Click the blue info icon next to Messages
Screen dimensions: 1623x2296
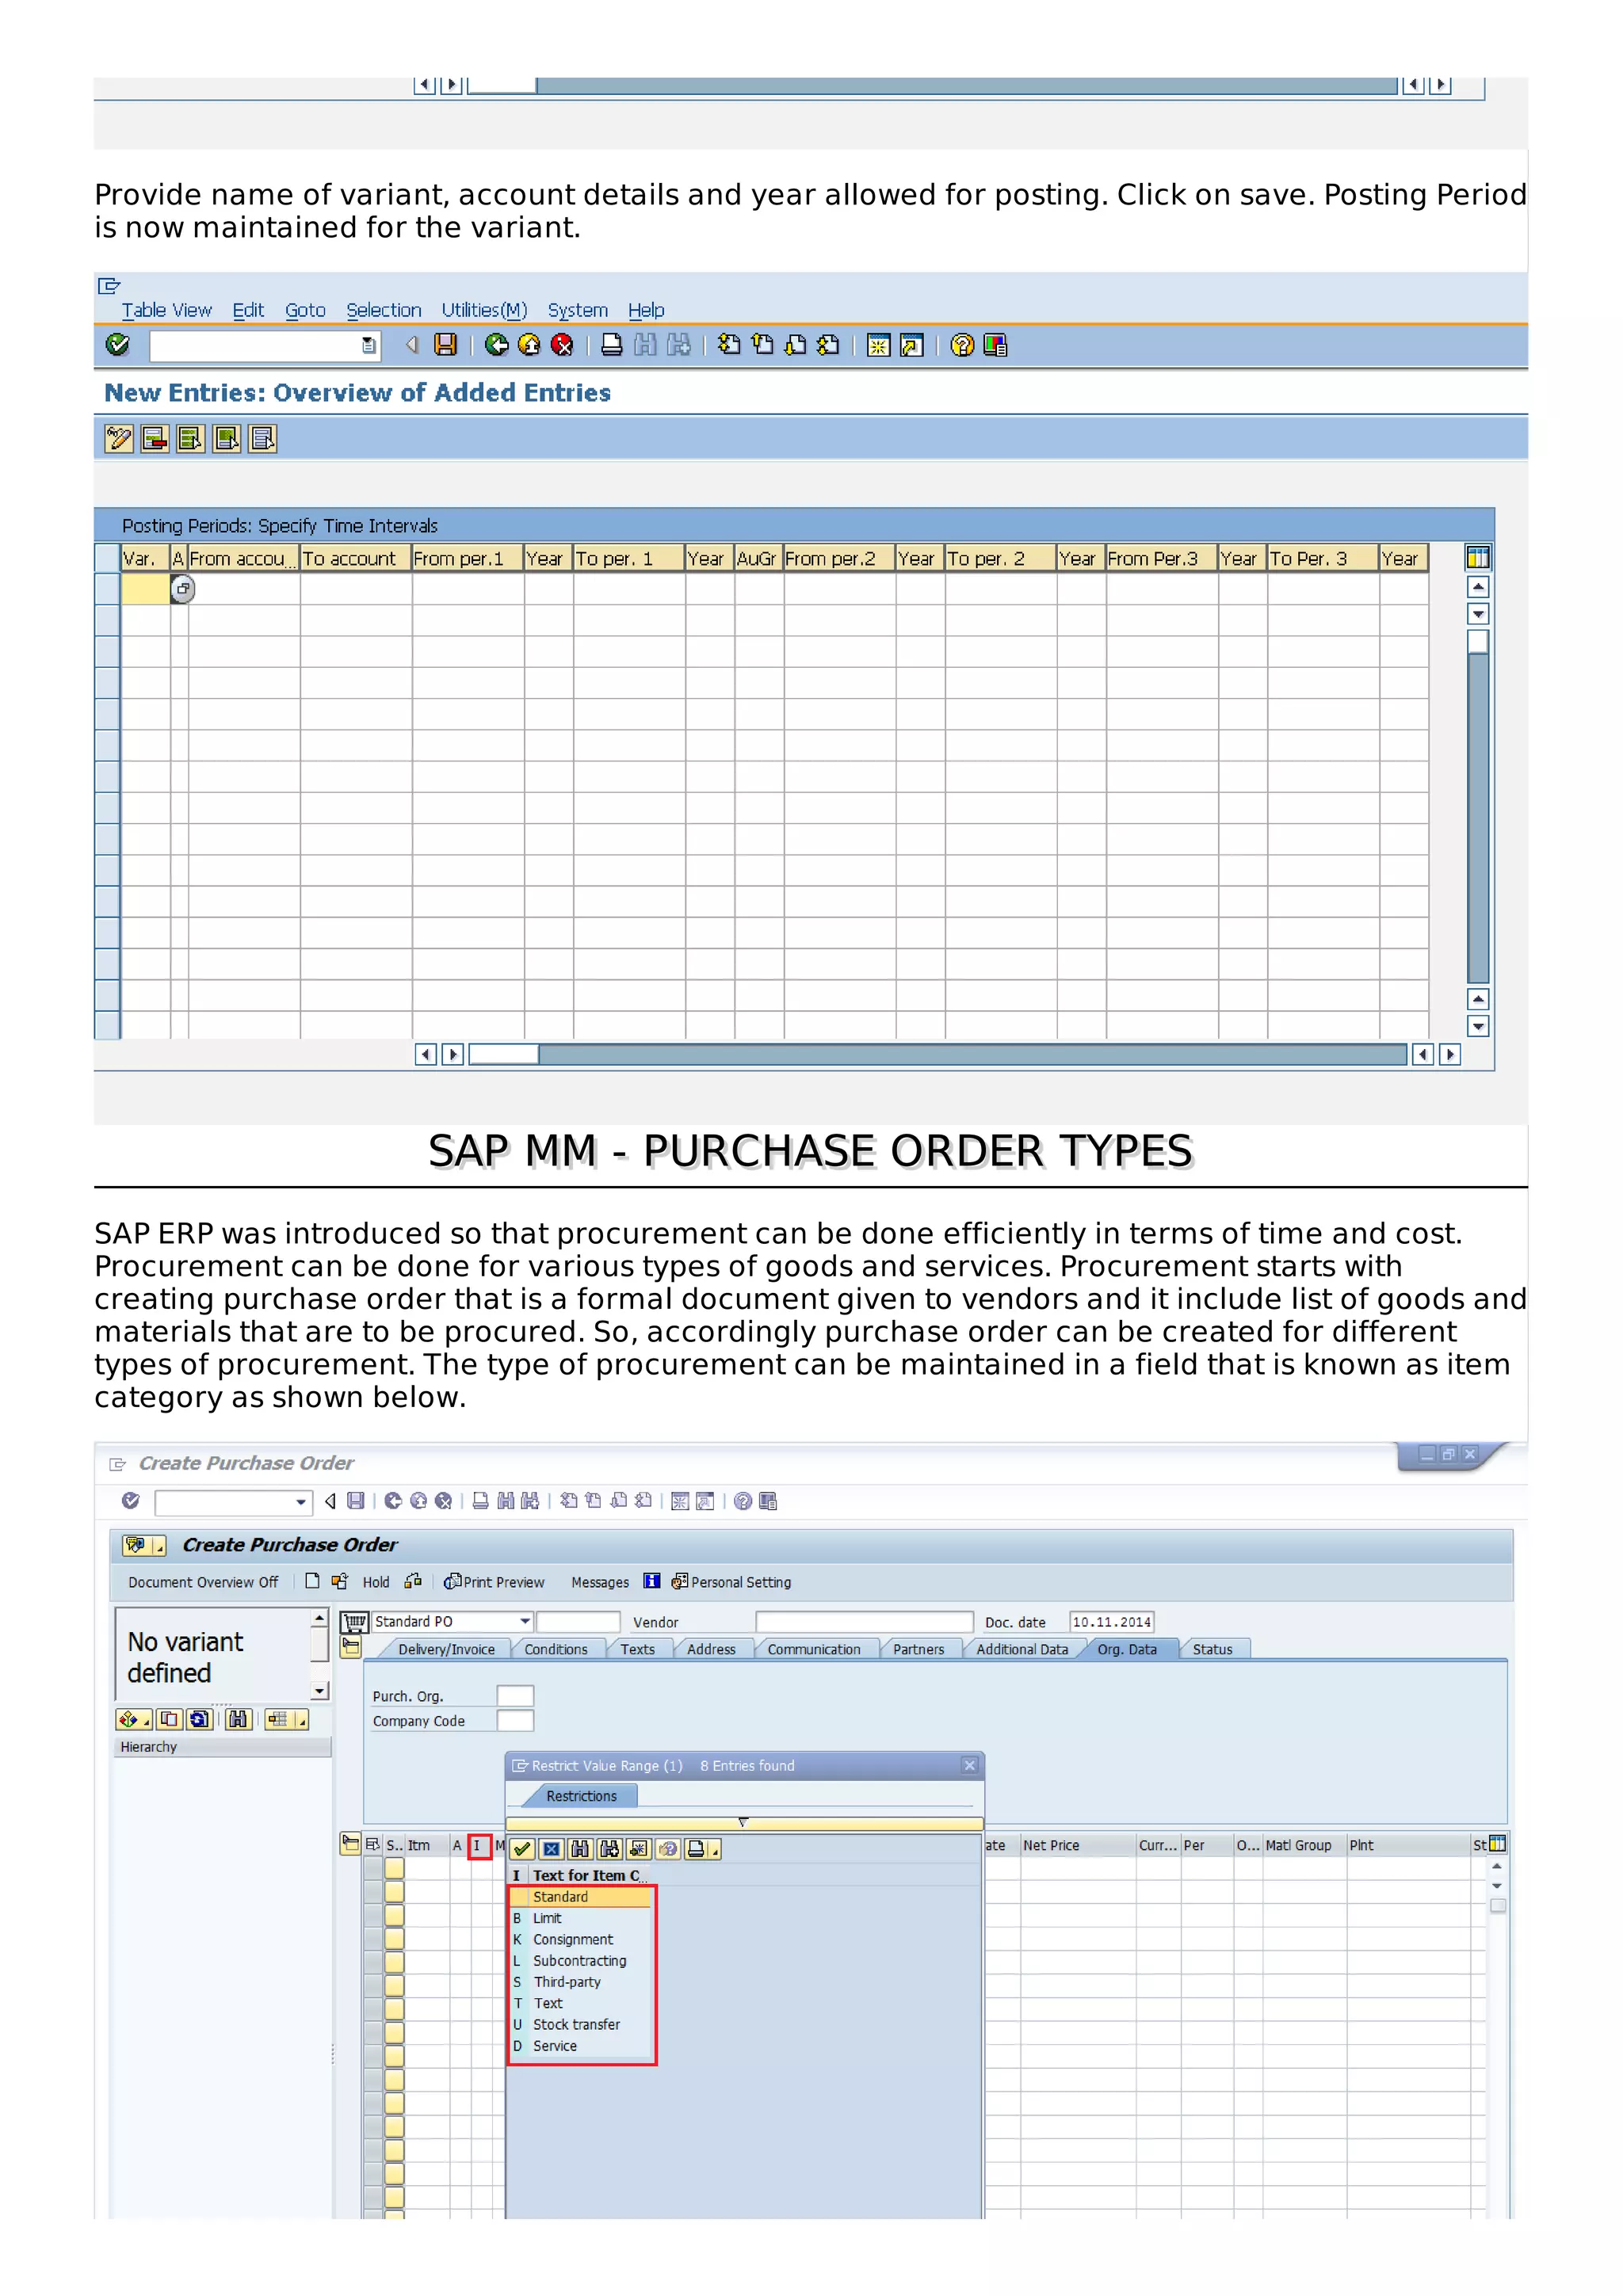[651, 1581]
